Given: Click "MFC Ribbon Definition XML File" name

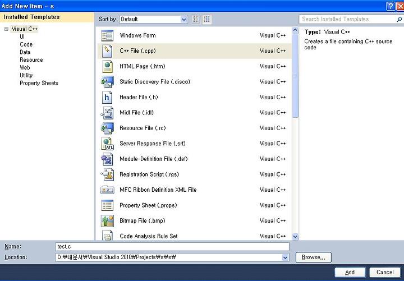Looking at the screenshot, I should coord(158,190).
